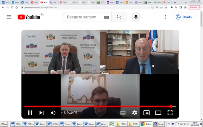The width and height of the screenshot is (203, 127).
Task: Click the Обновить browser update button
Action: tap(194, 7)
